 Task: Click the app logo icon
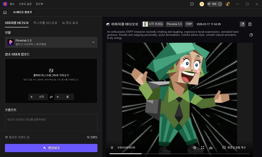pos(5,4)
